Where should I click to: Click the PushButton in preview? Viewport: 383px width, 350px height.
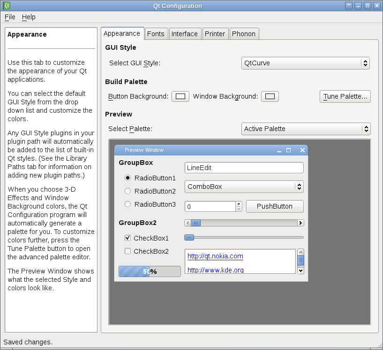[275, 206]
